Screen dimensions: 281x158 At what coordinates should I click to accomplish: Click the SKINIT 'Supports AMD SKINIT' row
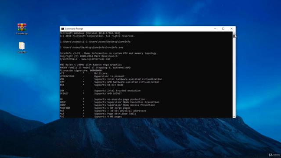coord(91,93)
